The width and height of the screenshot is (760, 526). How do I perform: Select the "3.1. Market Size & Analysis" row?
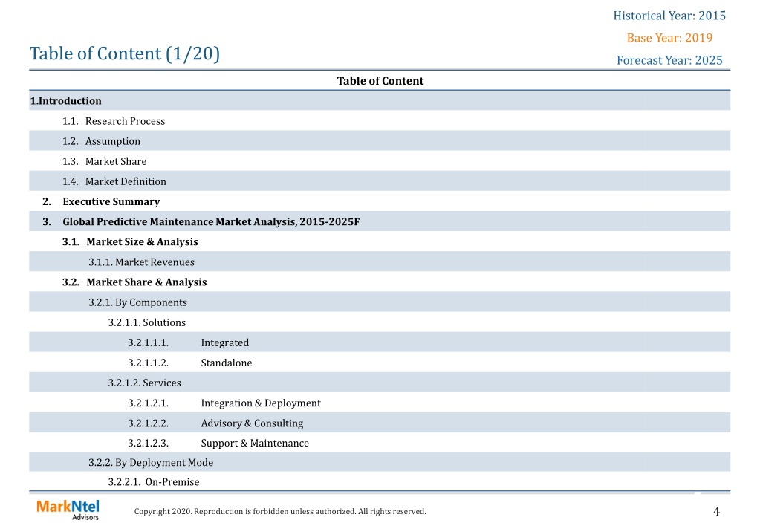pyautogui.click(x=380, y=241)
